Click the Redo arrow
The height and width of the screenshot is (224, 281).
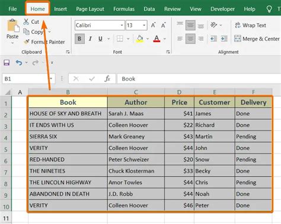36,63
